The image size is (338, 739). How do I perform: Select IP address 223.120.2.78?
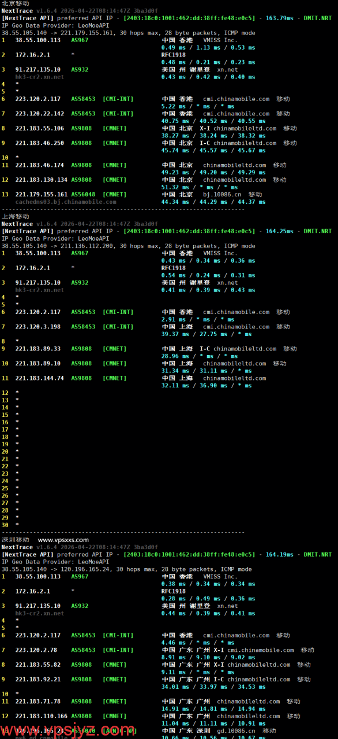point(36,650)
